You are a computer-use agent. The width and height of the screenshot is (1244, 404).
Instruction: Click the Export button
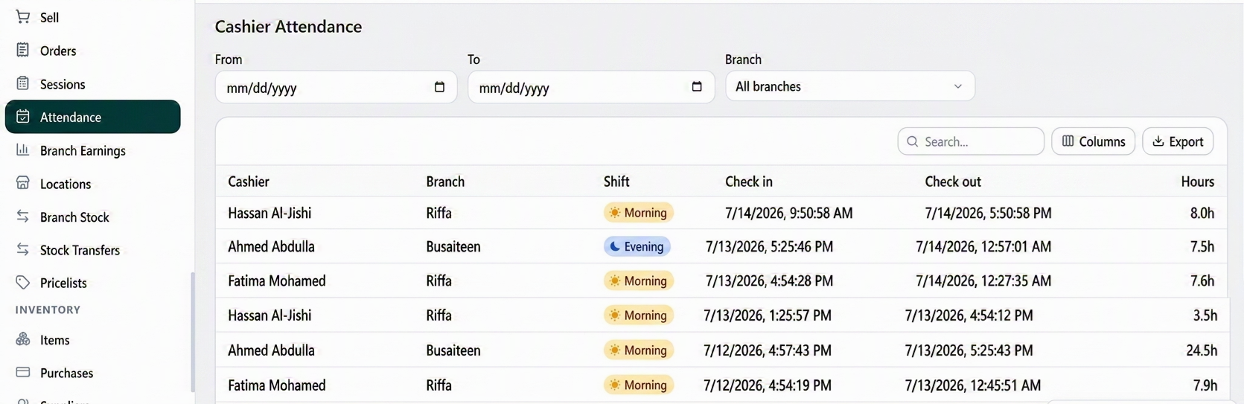pyautogui.click(x=1178, y=141)
